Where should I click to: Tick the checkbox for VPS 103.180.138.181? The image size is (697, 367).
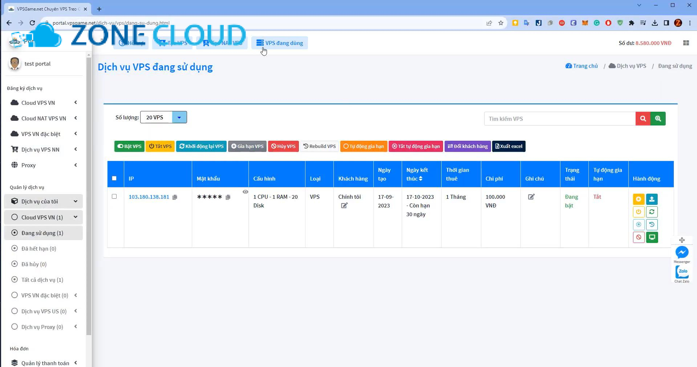pos(114,196)
